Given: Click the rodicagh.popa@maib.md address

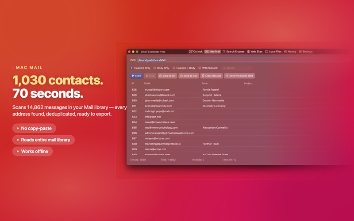Looking at the screenshot, I should (159, 111).
